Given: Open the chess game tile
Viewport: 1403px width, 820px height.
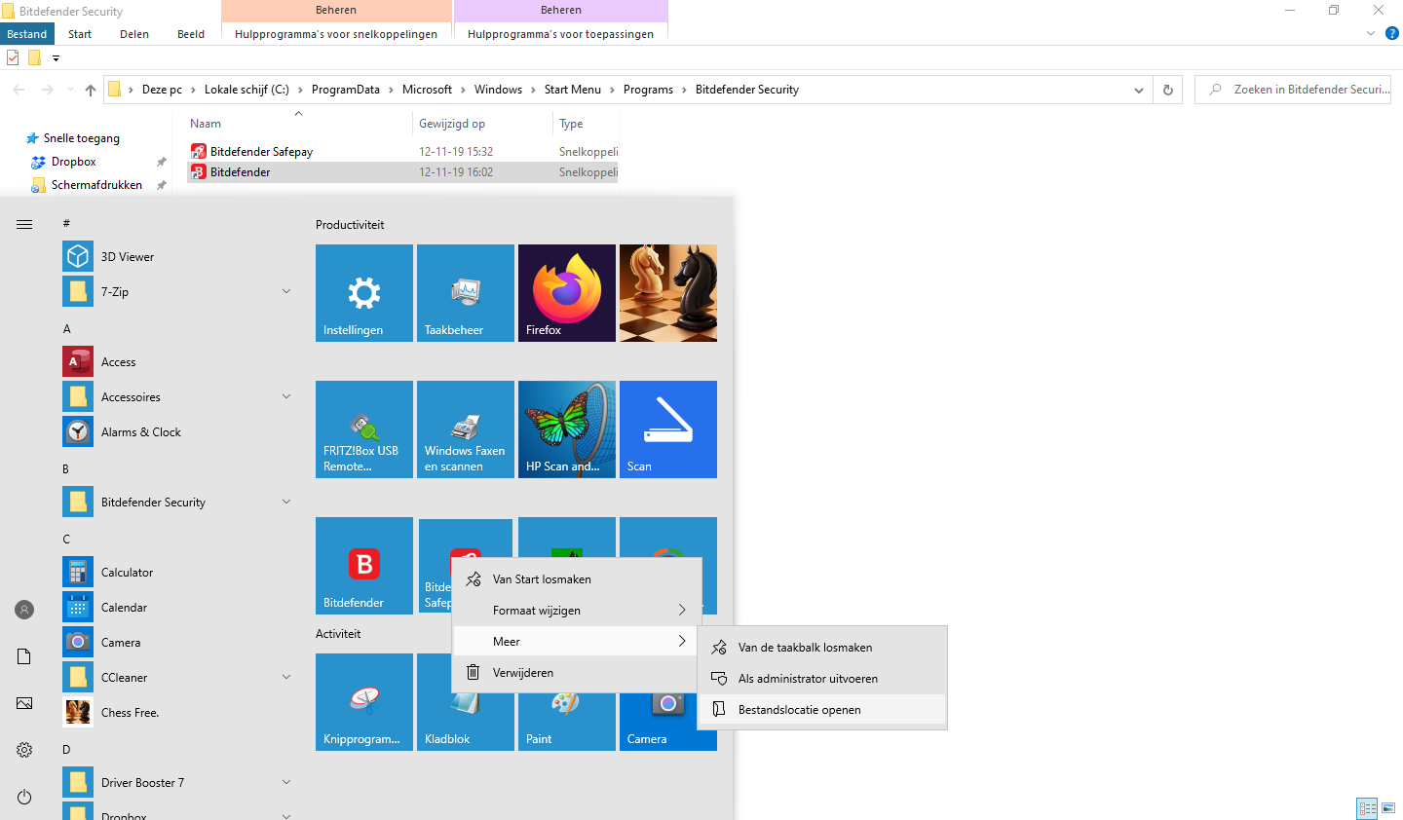Looking at the screenshot, I should point(667,292).
